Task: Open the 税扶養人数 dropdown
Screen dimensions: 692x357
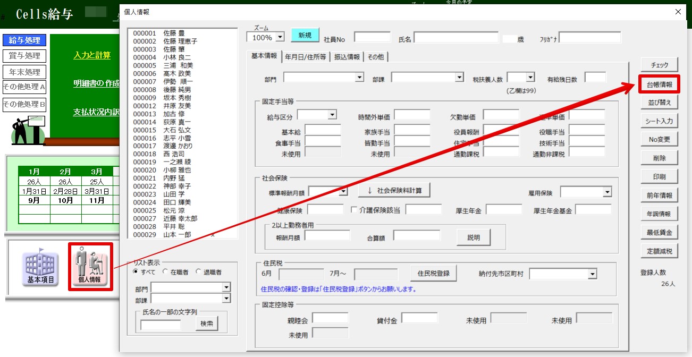Action: tap(530, 78)
